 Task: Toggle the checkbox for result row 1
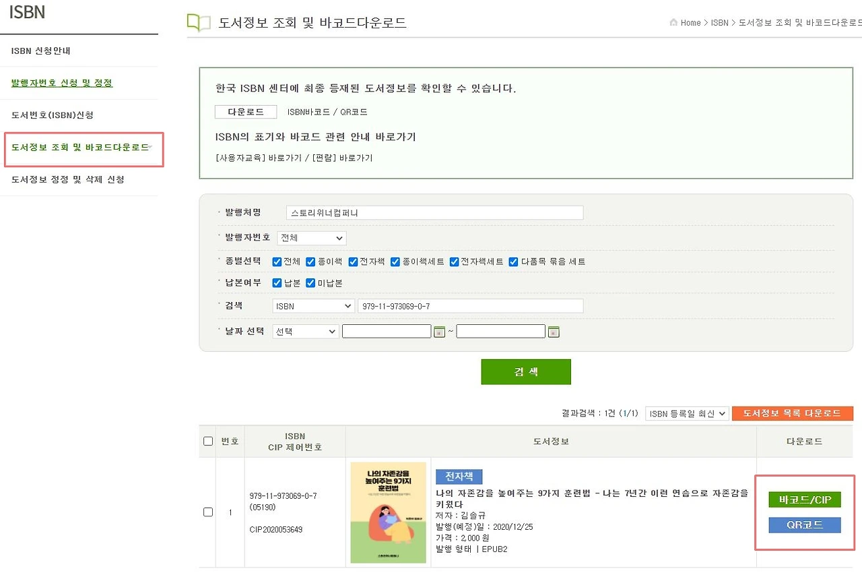(x=208, y=512)
